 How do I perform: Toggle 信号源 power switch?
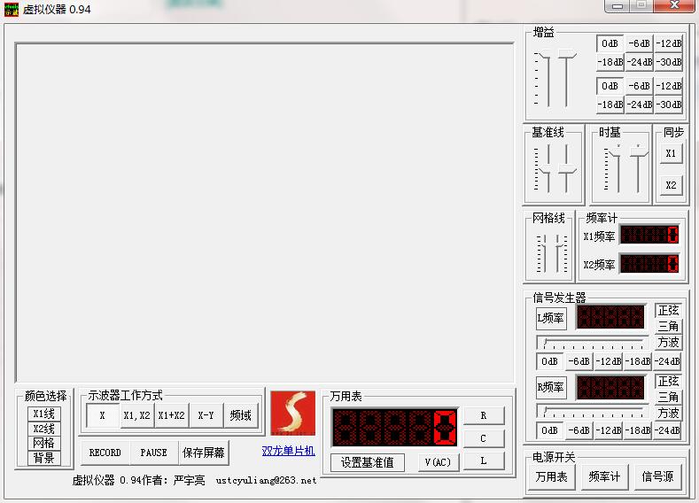click(657, 476)
